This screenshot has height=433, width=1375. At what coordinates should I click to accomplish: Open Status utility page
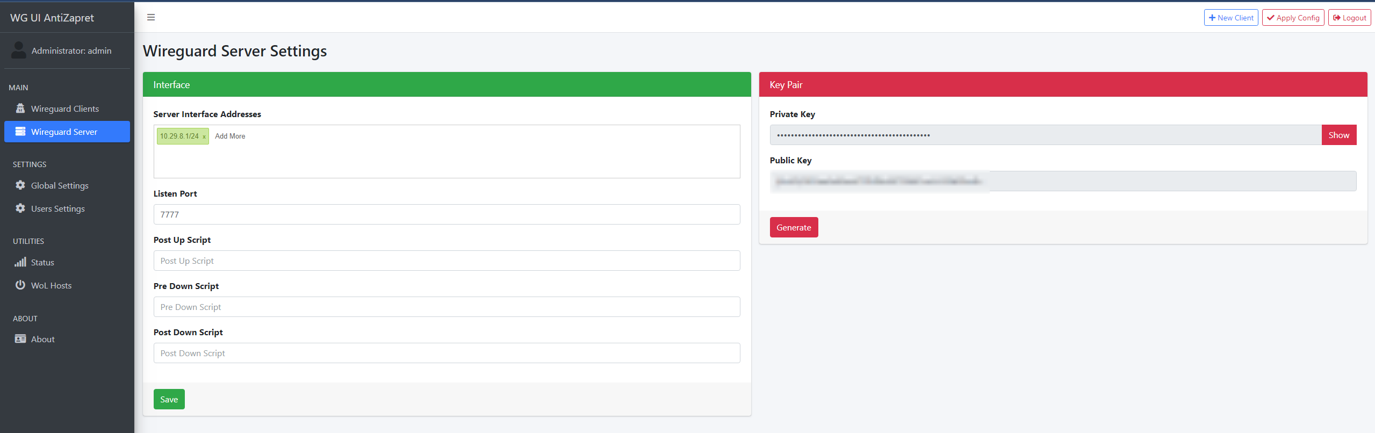click(67, 262)
